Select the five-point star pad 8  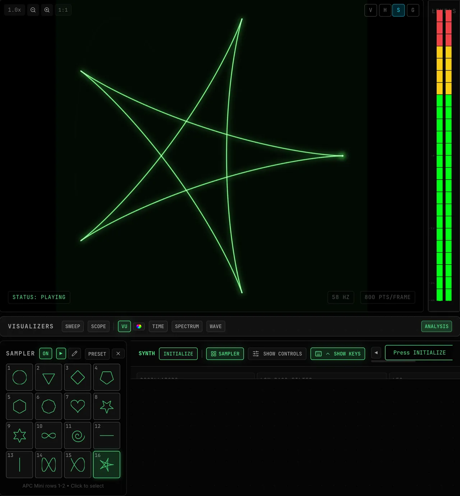tap(107, 406)
